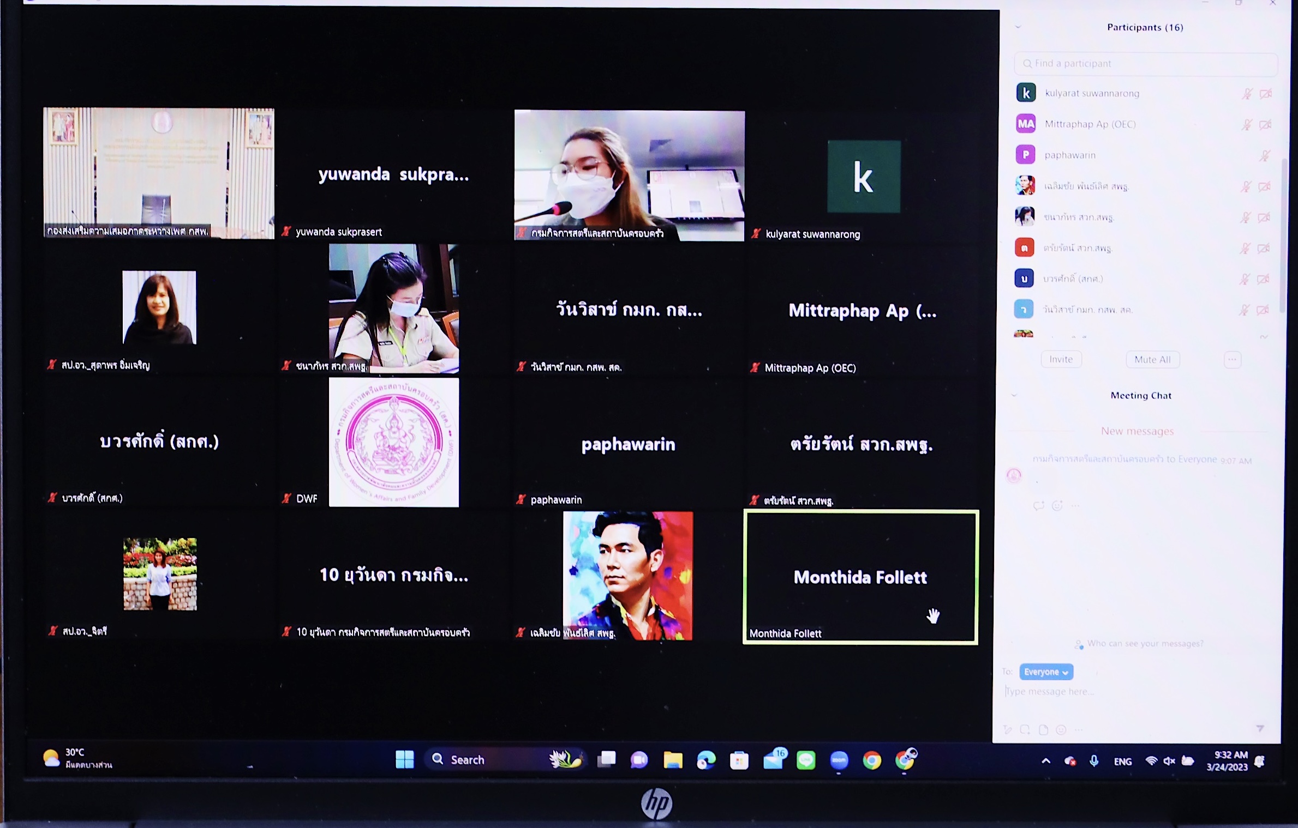Add emoji reaction to the chat message
The width and height of the screenshot is (1298, 828).
tap(1057, 505)
